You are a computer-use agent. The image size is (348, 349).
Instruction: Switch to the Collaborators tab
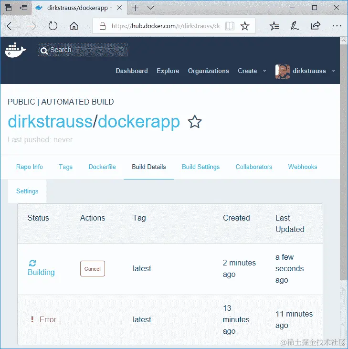click(254, 167)
